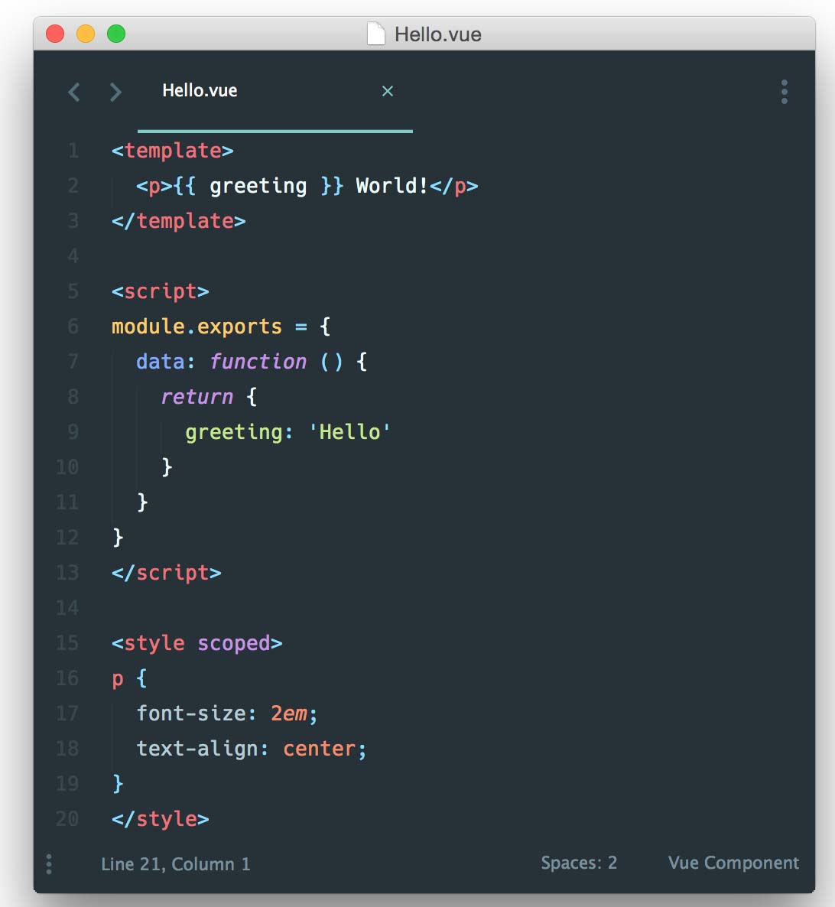Go forward with the right arrow

pyautogui.click(x=115, y=92)
